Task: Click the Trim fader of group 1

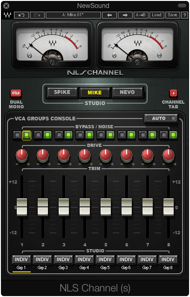Action: [x=22, y=207]
